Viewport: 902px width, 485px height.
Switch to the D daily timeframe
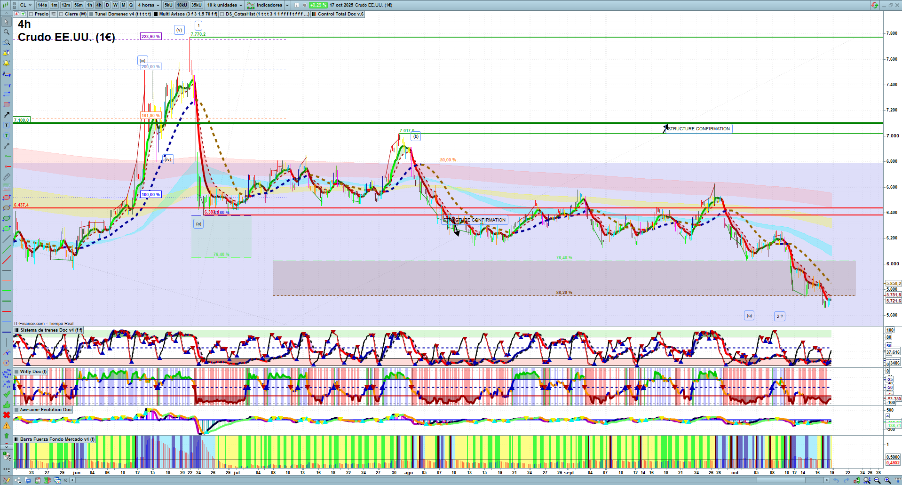click(107, 5)
